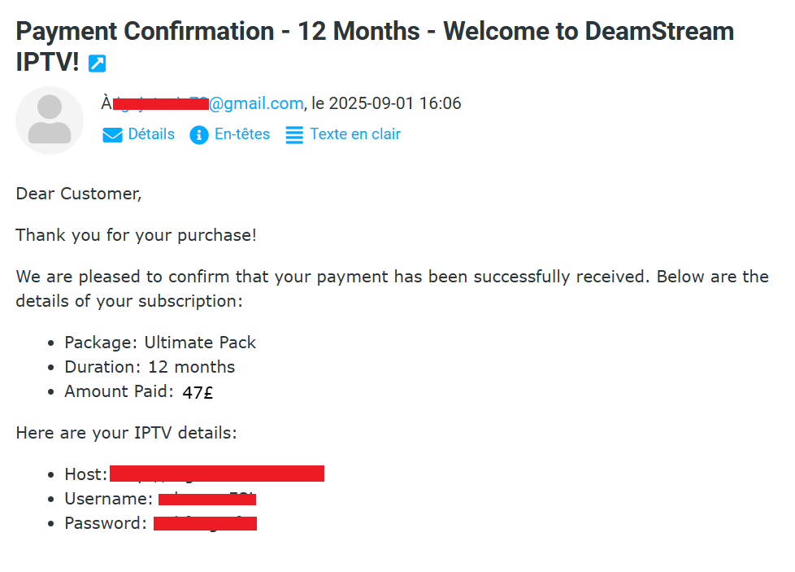The height and width of the screenshot is (572, 795).
Task: Open the email in a new window icon
Action: coord(98,63)
